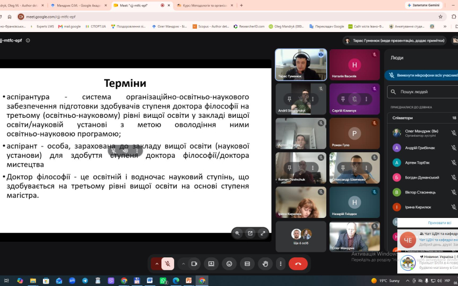Select Наталія Василів's participant tile

point(354,65)
